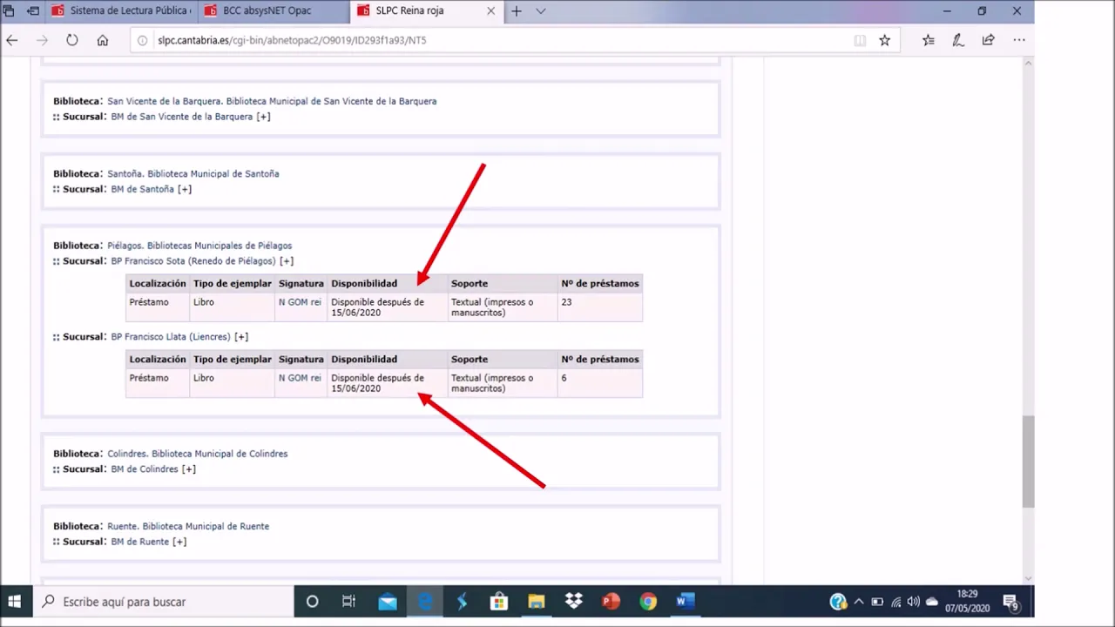Switch to Microsoft Edge in taskbar
The image size is (1115, 627).
tap(424, 602)
